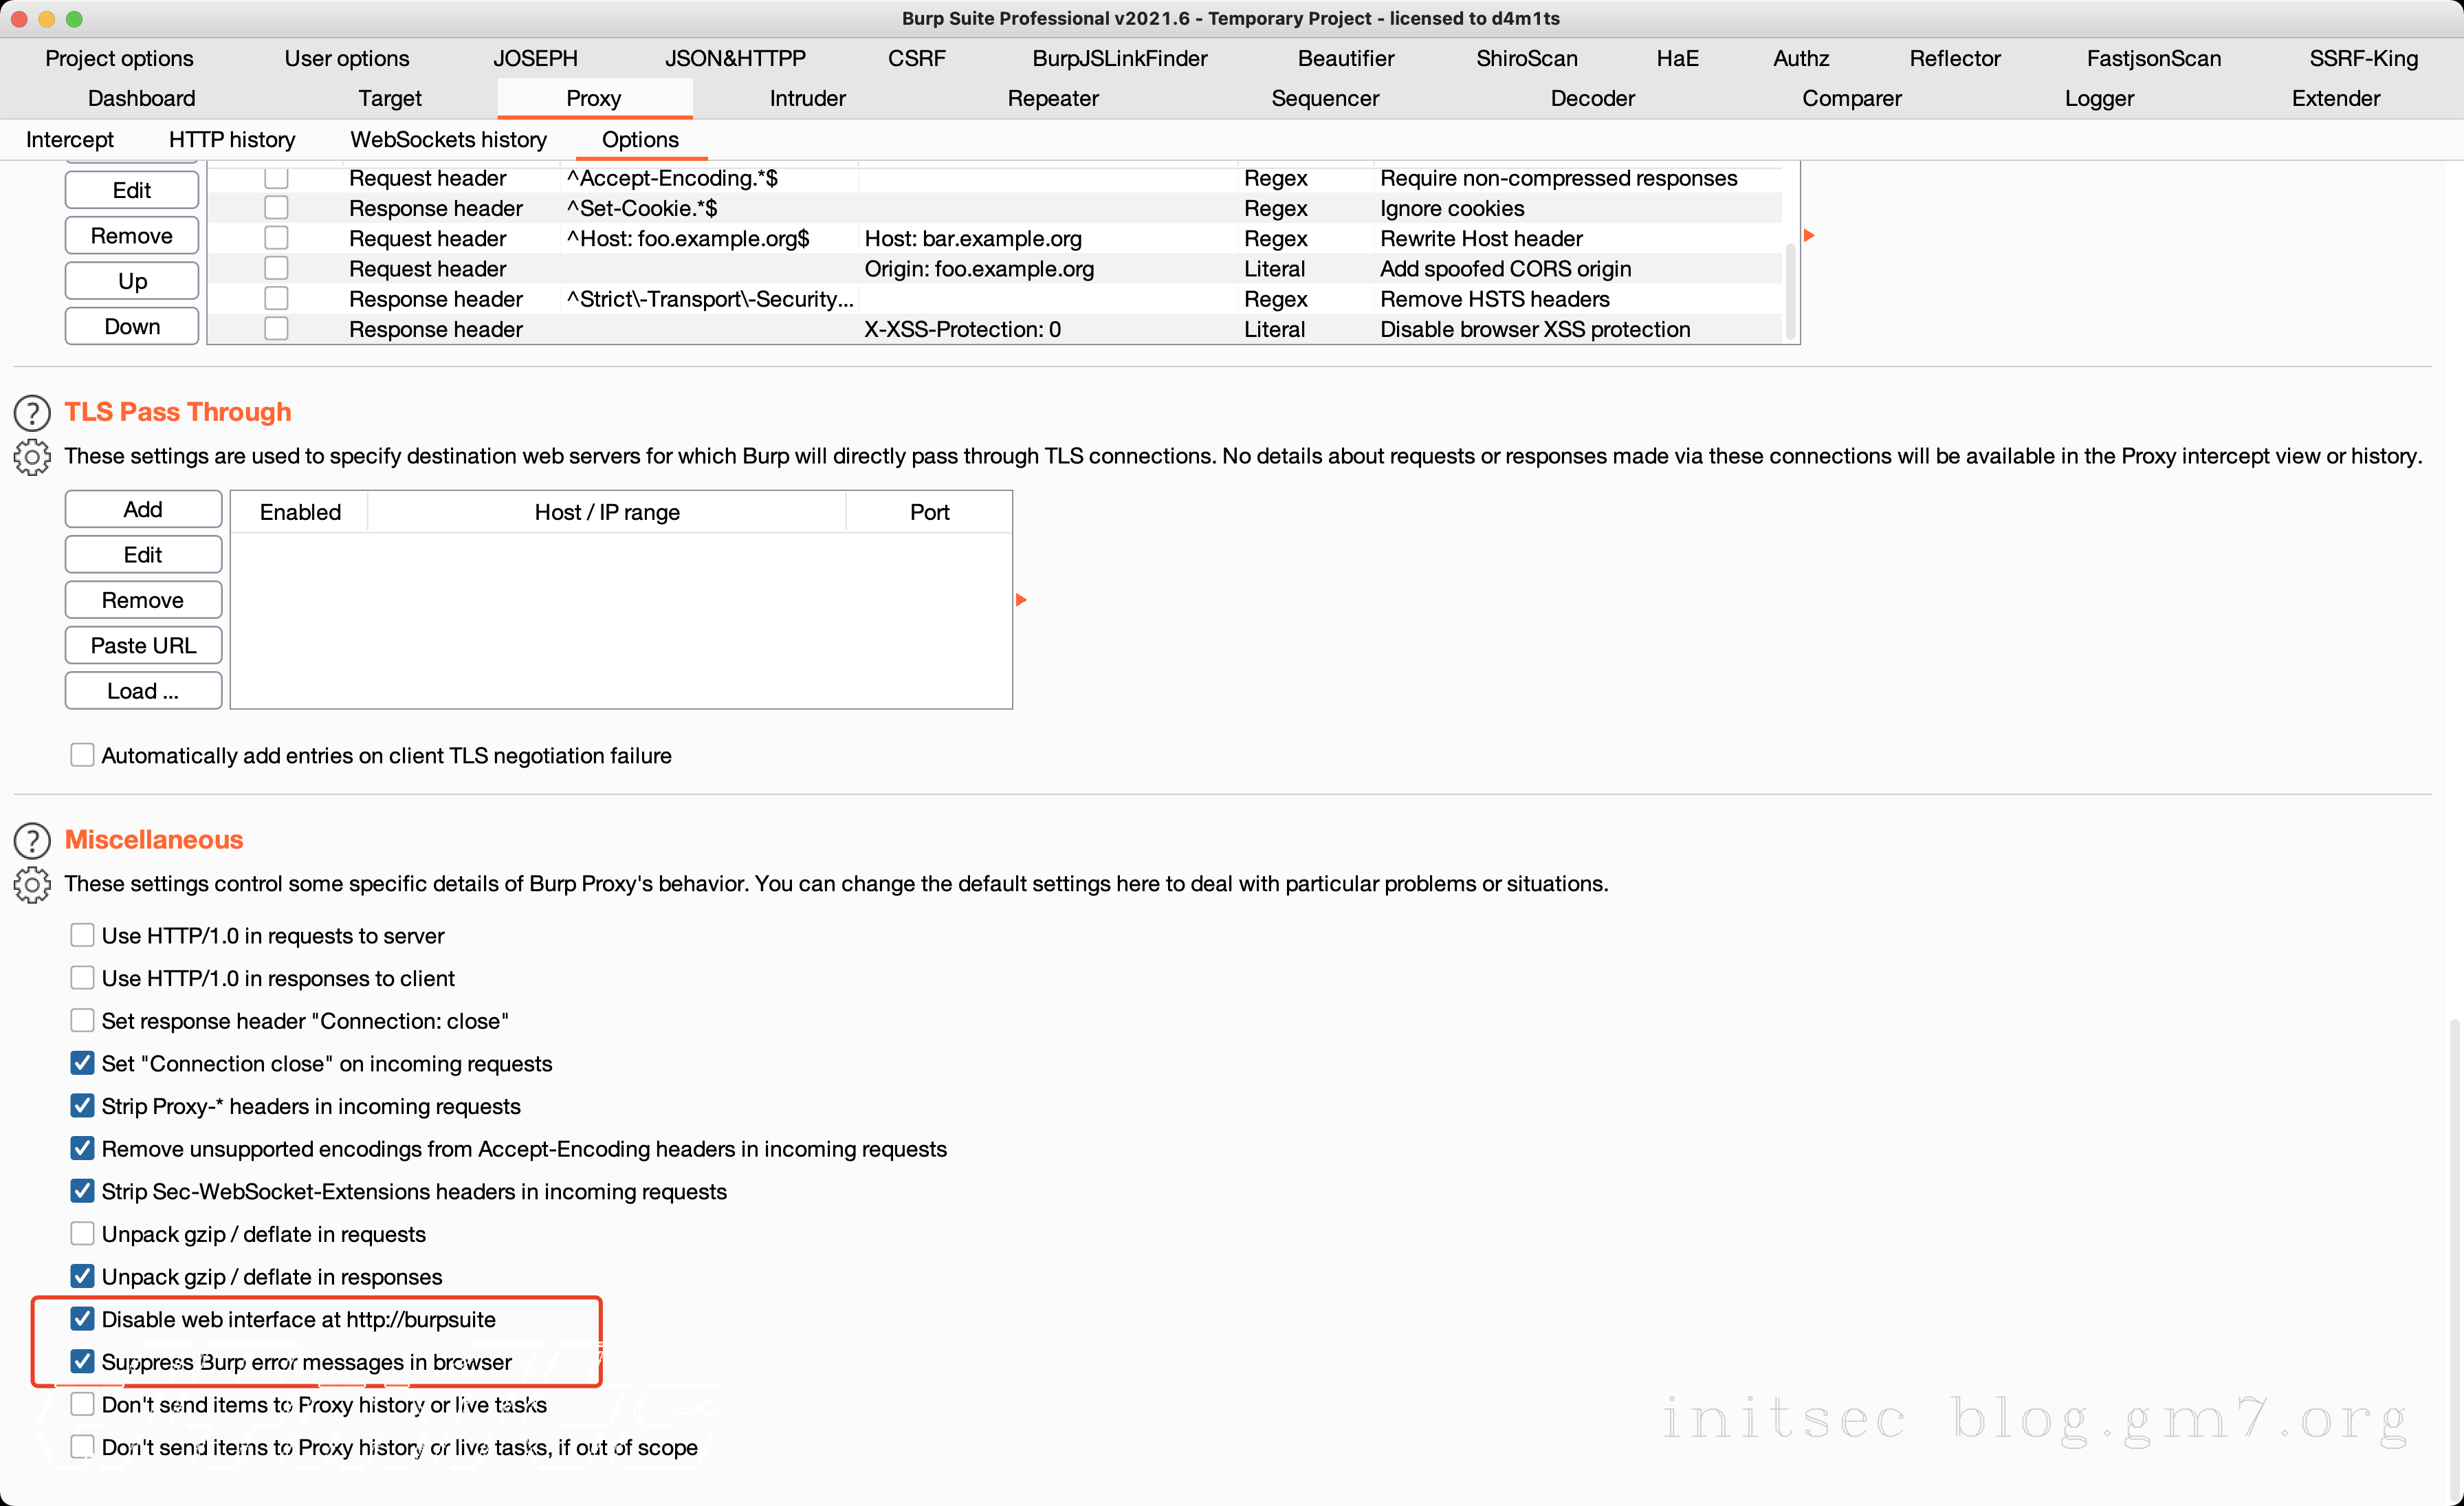Open the Miscellaneous section help icon
This screenshot has height=1506, width=2464.
pos(32,840)
